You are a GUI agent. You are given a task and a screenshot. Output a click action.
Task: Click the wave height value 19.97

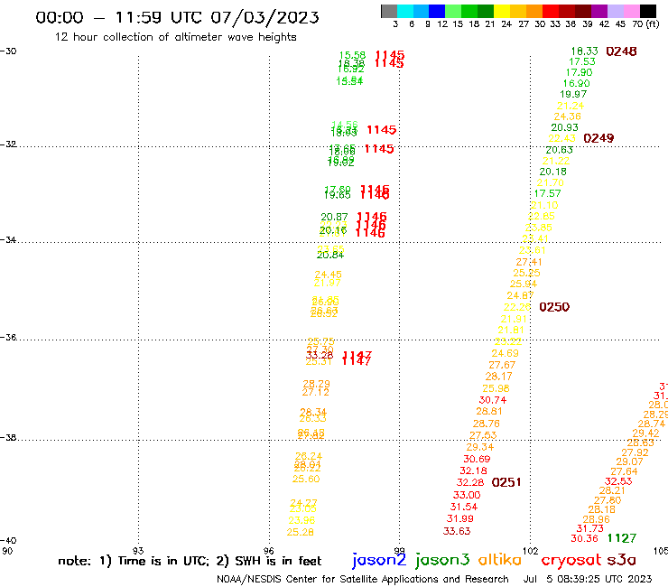coord(573,94)
